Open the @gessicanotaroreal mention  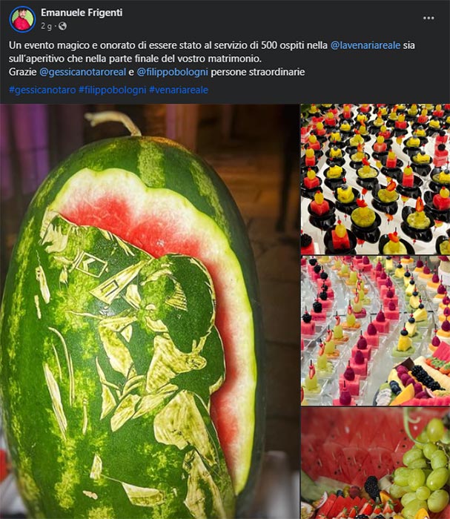pos(83,72)
